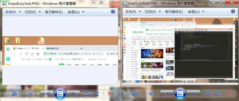Rotate clockwise in the right viewer

217,93
